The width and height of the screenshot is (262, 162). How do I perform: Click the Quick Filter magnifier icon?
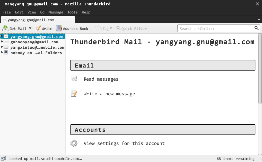tap(118, 28)
